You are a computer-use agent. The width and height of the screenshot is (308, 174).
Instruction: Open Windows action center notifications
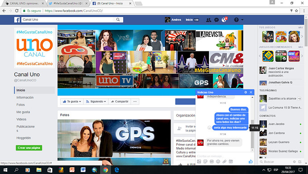click(300, 170)
